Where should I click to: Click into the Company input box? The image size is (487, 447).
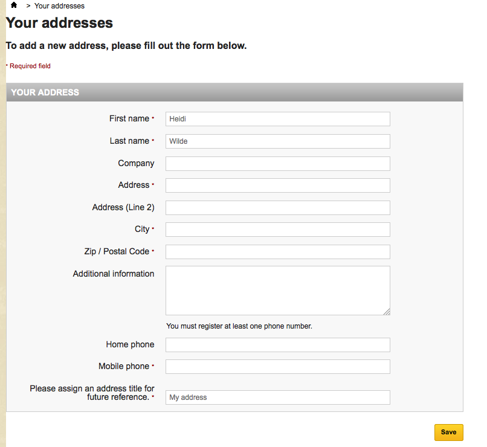pyautogui.click(x=277, y=164)
